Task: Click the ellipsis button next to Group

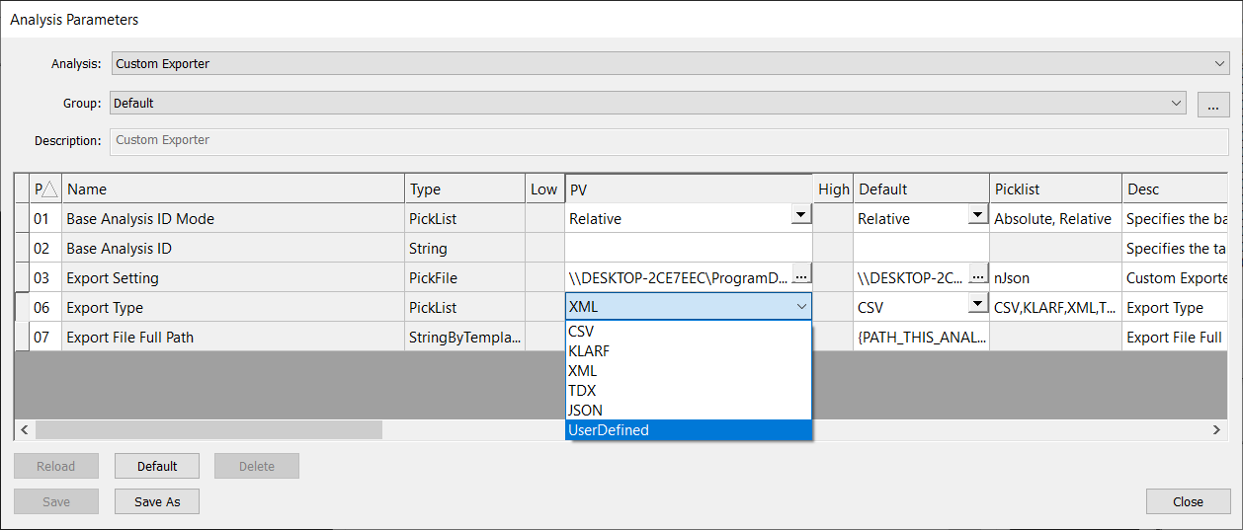Action: (1212, 105)
